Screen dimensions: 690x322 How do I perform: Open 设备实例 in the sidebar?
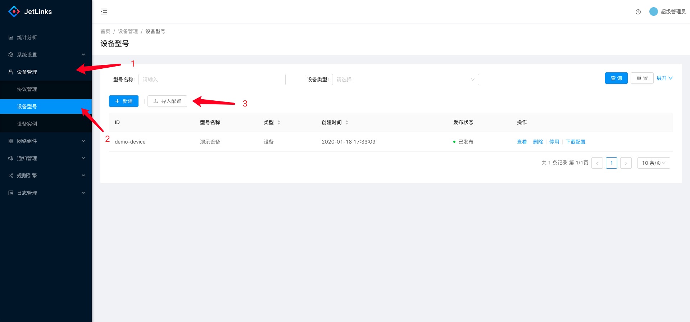coord(27,124)
